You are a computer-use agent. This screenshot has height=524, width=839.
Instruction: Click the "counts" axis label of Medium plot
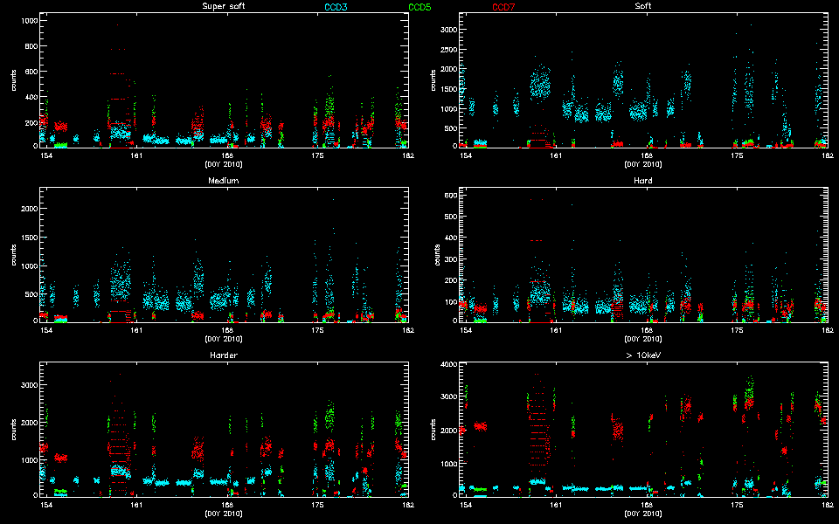click(x=13, y=255)
